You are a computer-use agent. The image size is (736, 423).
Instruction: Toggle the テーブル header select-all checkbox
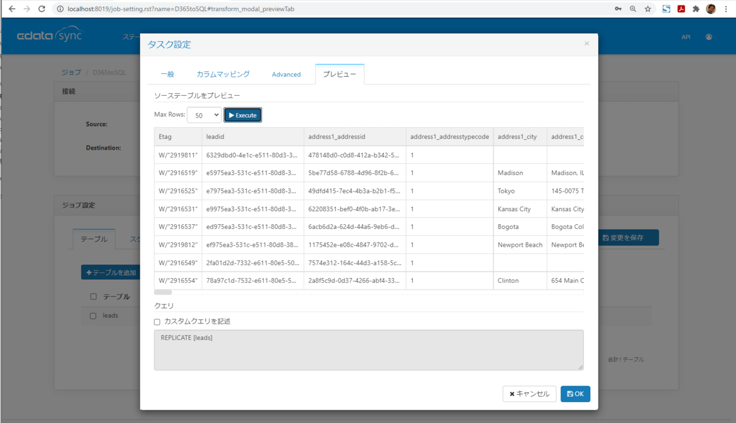[93, 297]
